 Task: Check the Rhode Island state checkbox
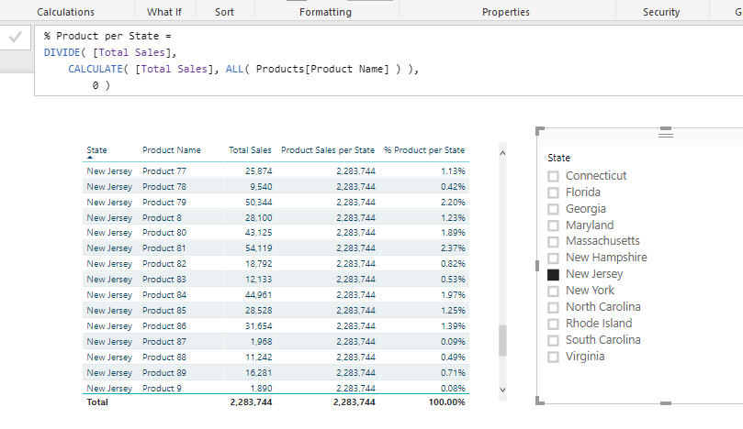pyautogui.click(x=553, y=324)
